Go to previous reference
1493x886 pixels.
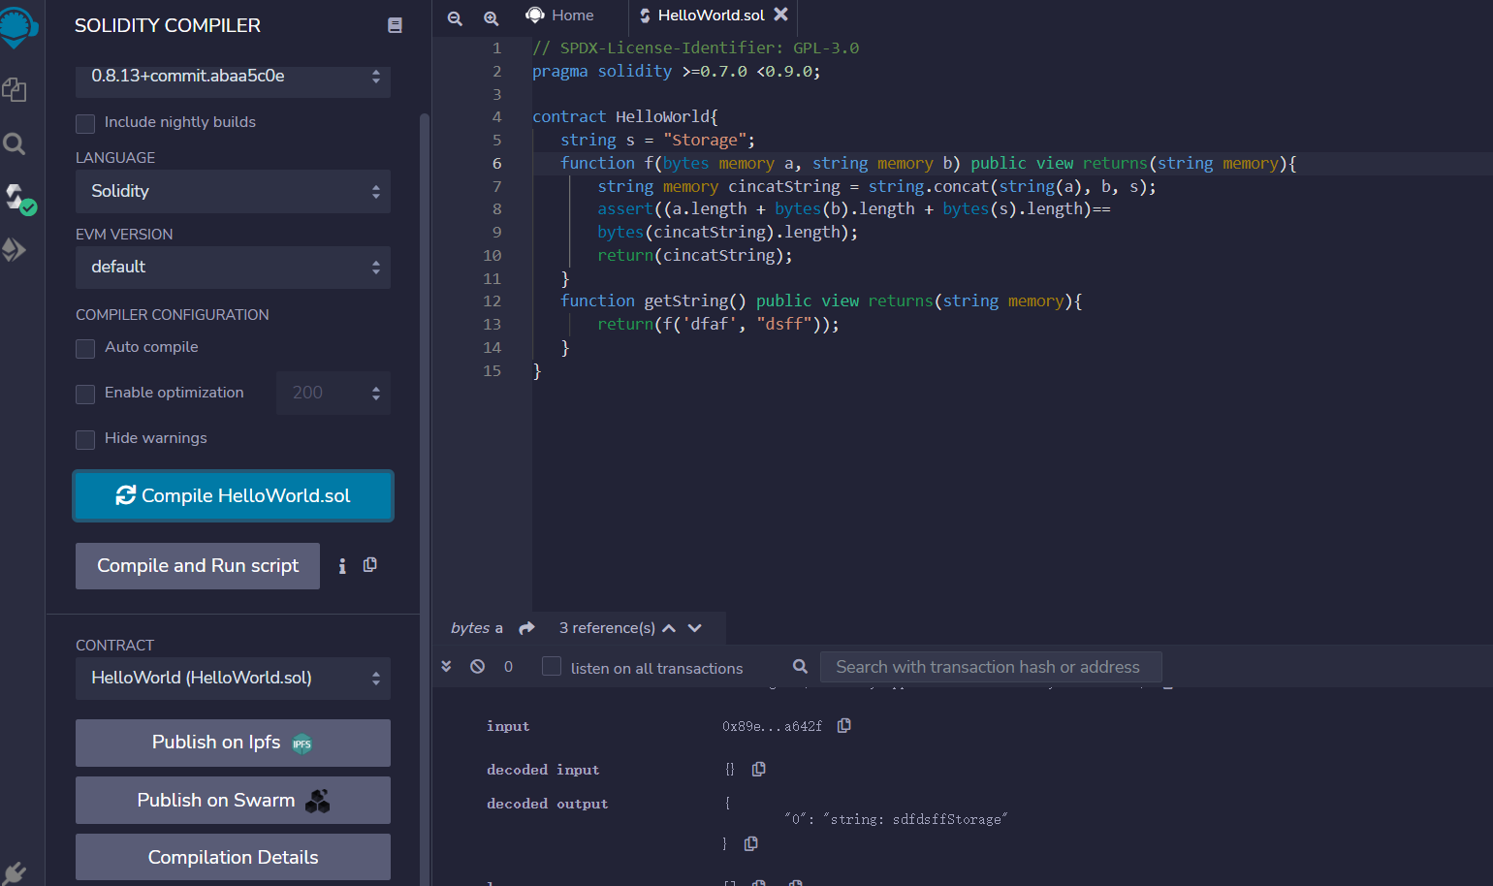point(669,628)
